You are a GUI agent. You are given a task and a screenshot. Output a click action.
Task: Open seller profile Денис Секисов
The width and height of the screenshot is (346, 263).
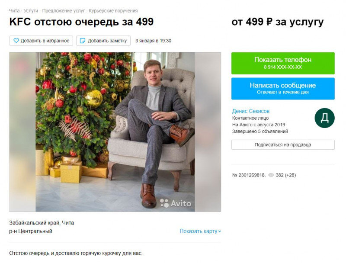[x=251, y=111]
